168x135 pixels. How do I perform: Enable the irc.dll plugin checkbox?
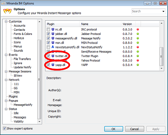point(48,29)
